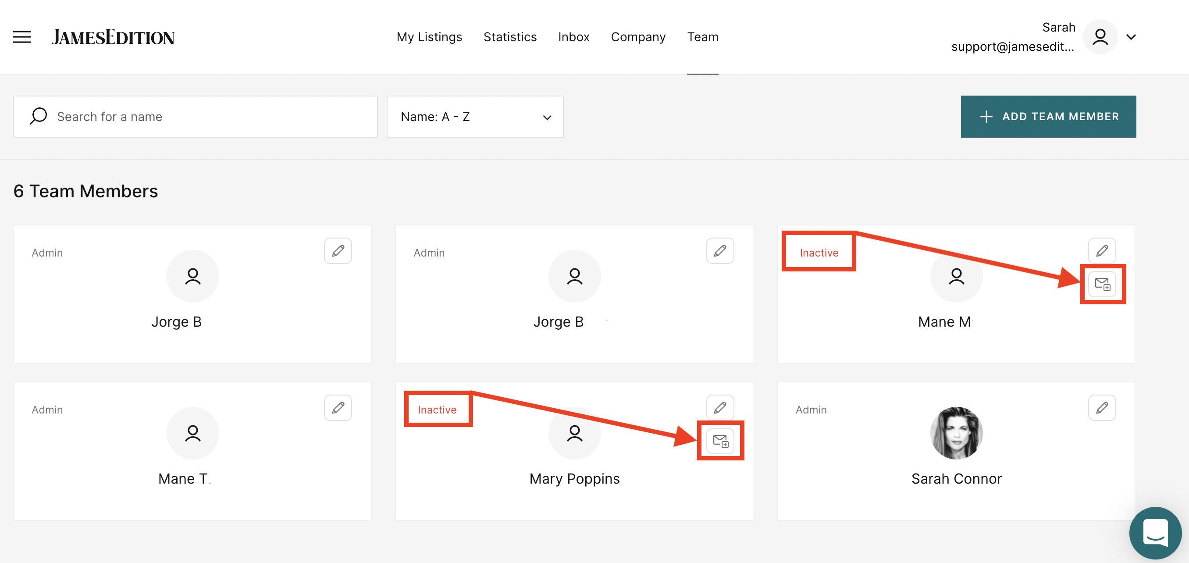Resend invitation email to Mane M

(1103, 284)
